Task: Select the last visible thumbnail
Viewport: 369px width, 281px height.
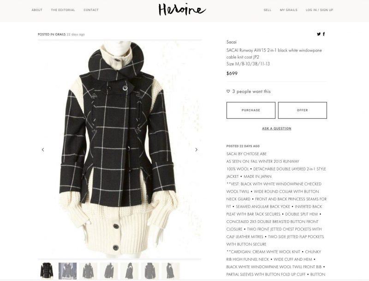Action: (x=171, y=271)
